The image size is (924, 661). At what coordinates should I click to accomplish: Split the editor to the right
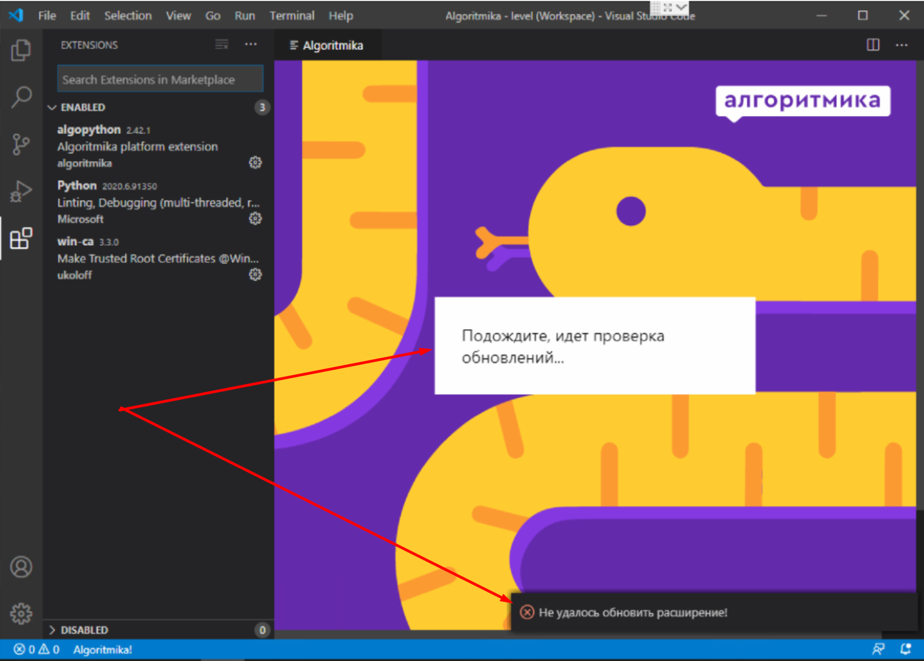click(873, 45)
